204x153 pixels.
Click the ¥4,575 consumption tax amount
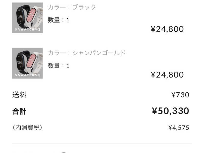coord(179,128)
